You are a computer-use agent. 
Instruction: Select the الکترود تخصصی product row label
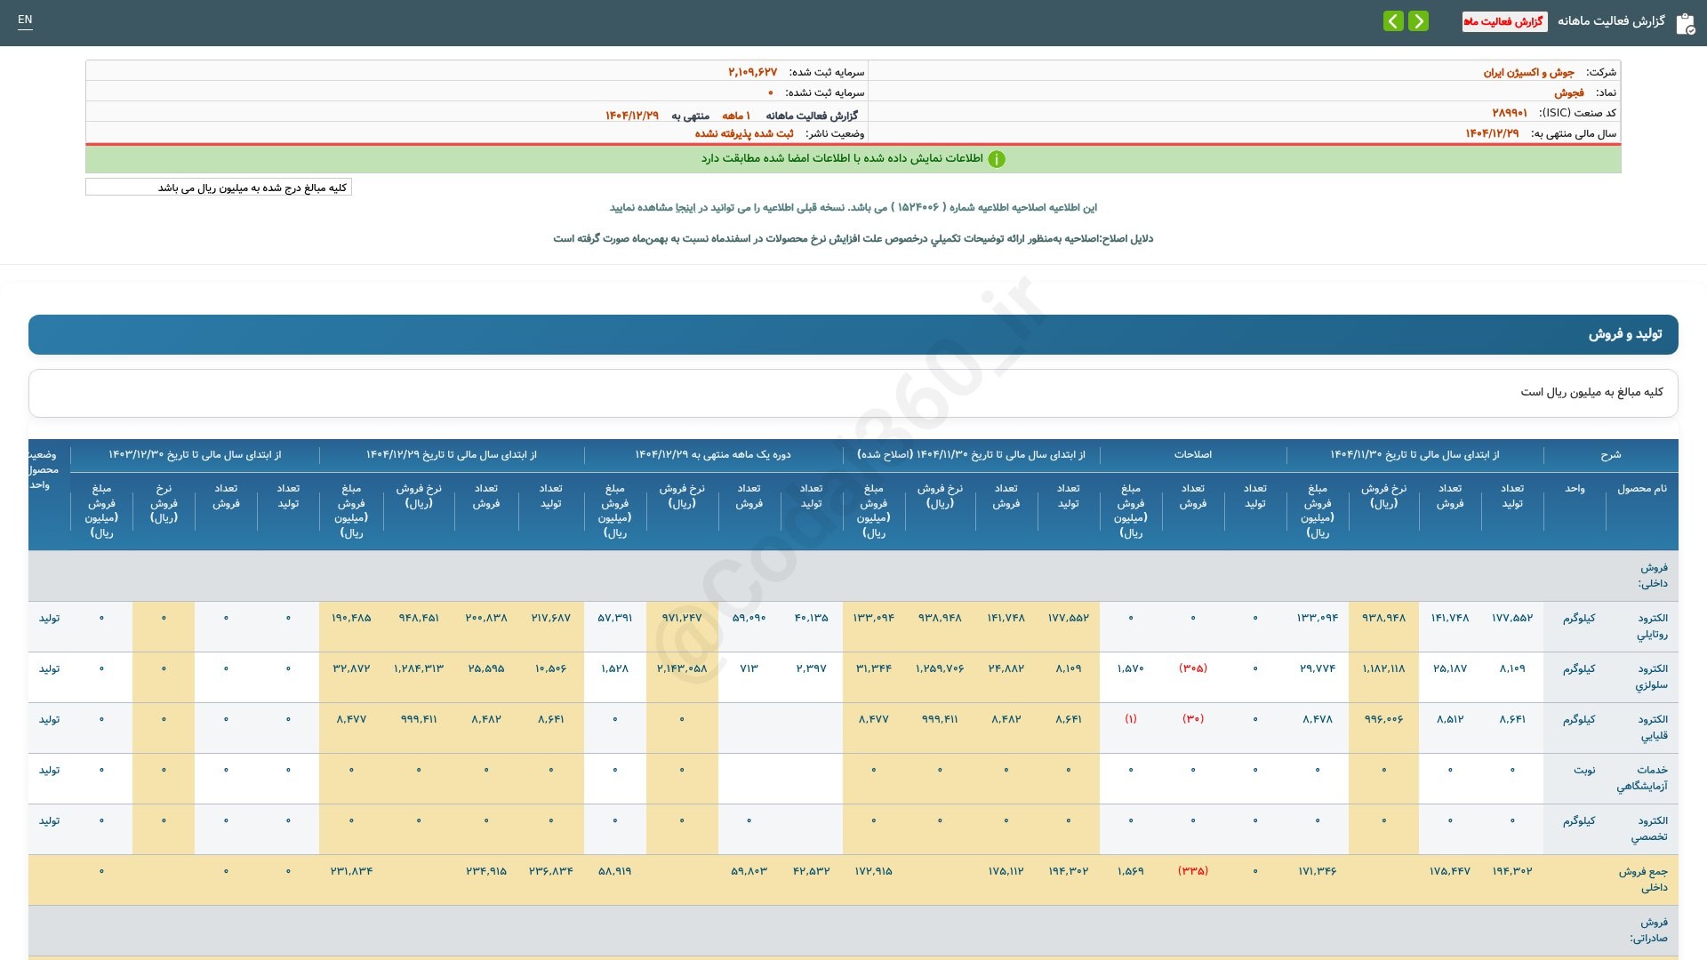click(1649, 829)
